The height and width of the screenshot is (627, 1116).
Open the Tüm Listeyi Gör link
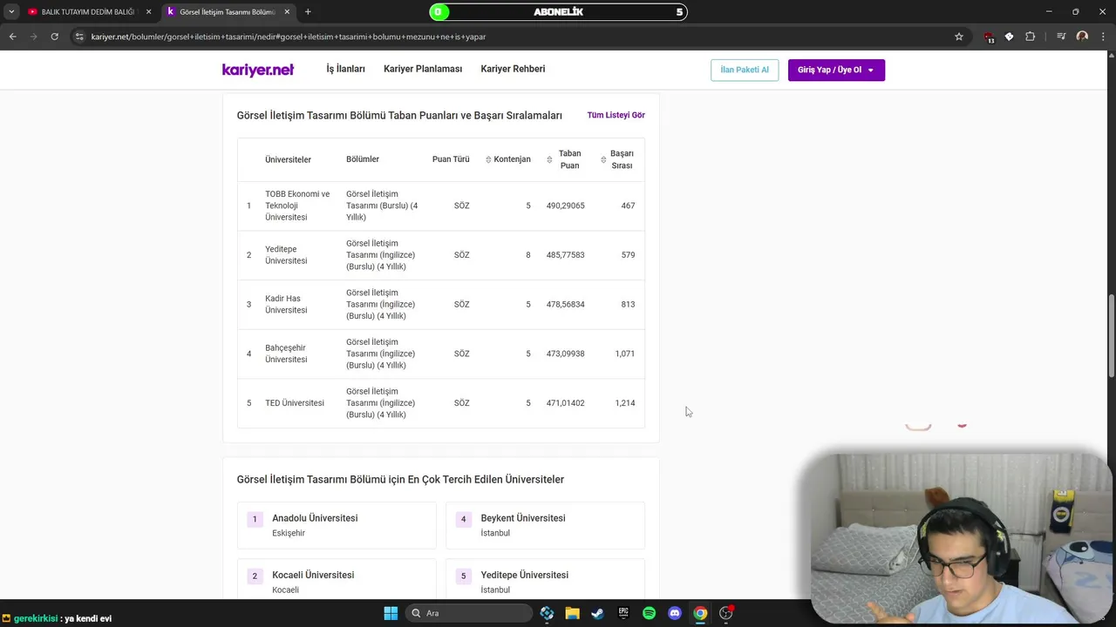616,115
